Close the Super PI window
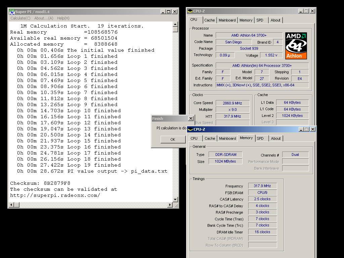Image resolution: width=344 pixels, height=258 pixels. pos(175,12)
